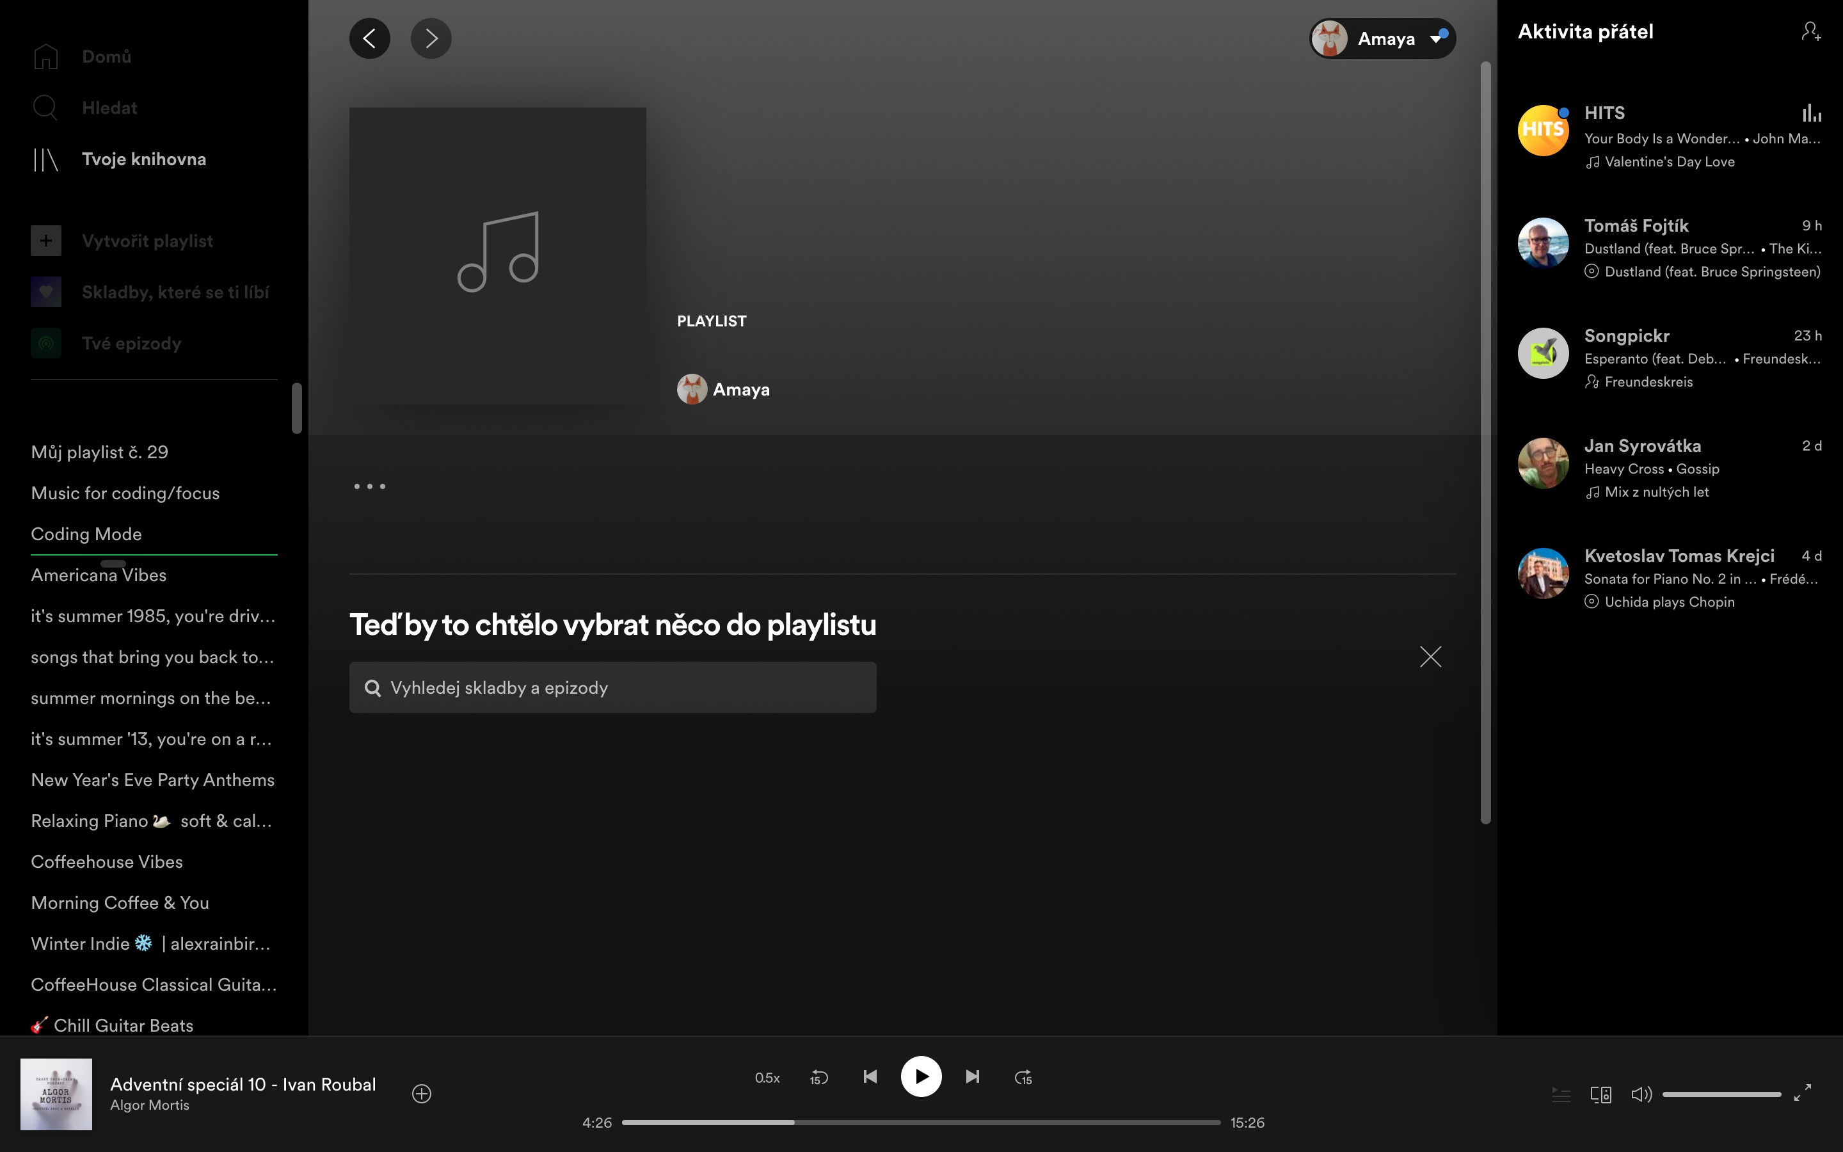The image size is (1843, 1152).
Task: Skip back 15 seconds
Action: [818, 1077]
